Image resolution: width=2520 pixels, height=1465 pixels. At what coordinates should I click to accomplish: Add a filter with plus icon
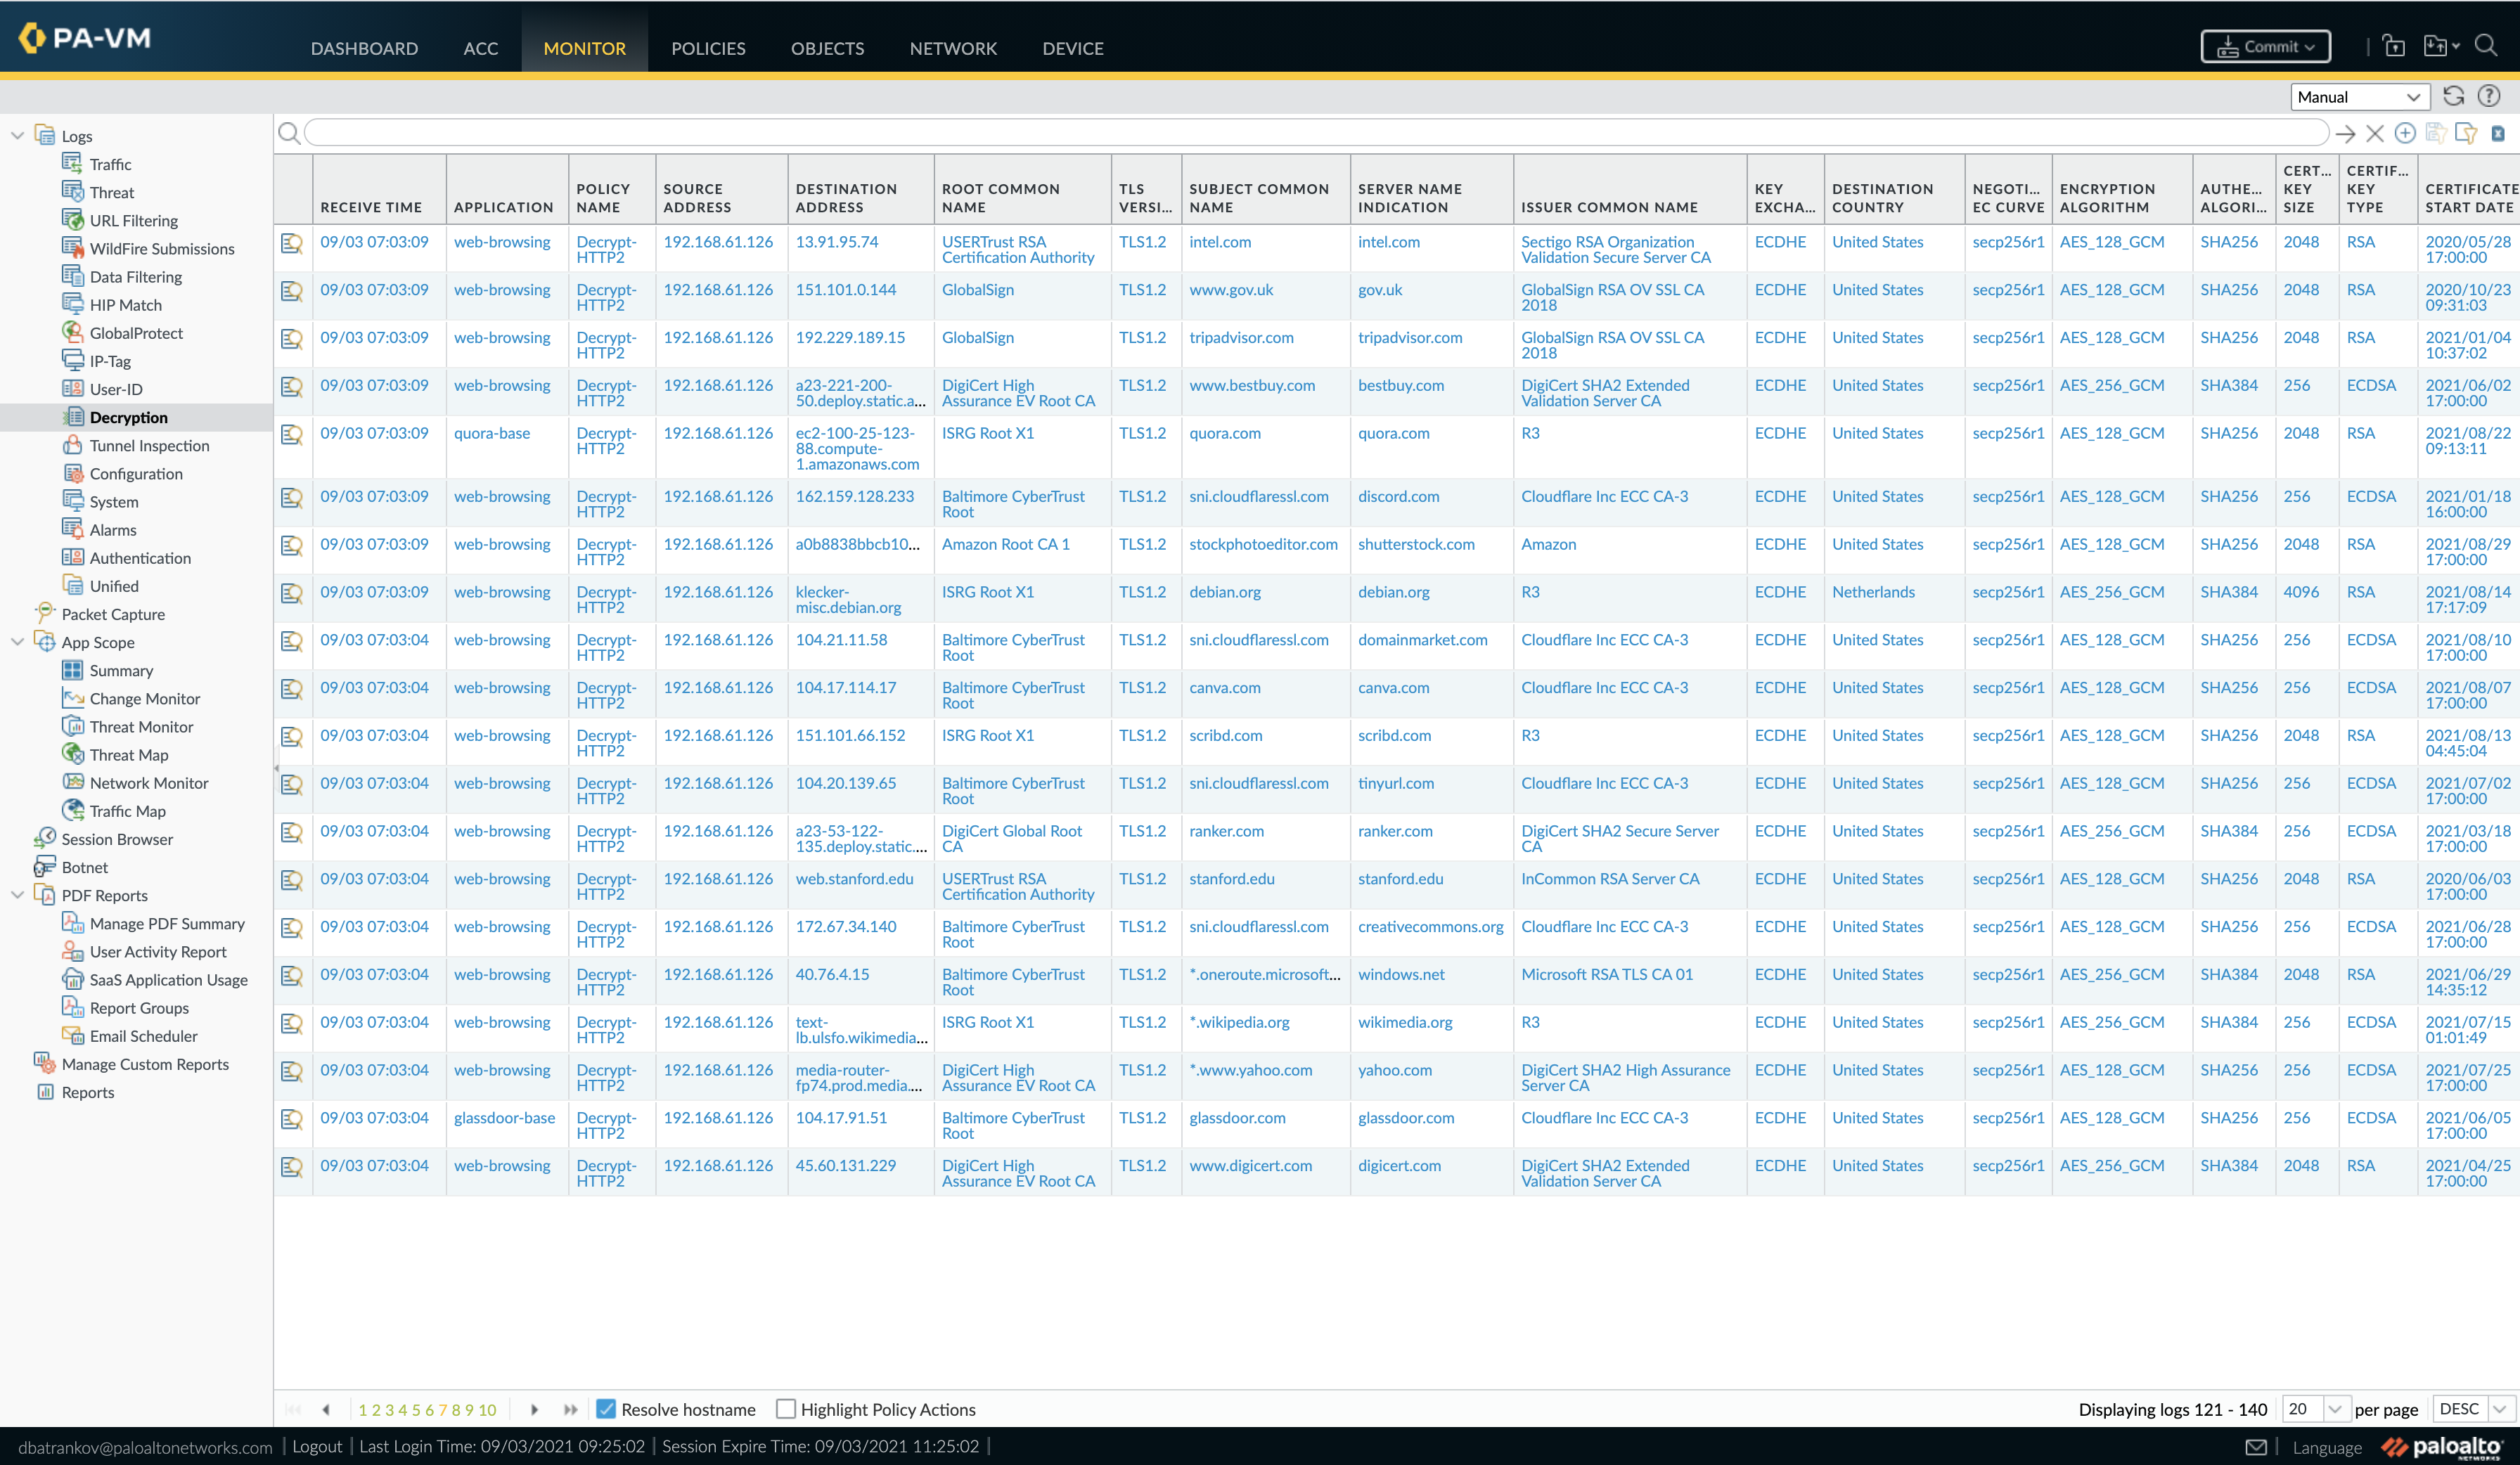(x=2405, y=133)
